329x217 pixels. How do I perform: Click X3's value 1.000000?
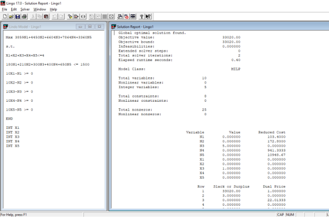point(231,168)
